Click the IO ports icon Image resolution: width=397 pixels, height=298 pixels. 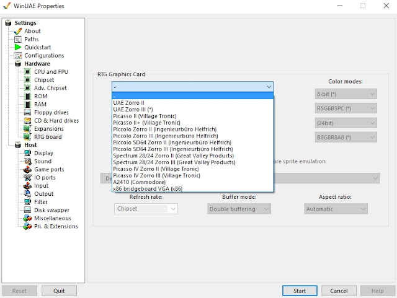(27, 177)
